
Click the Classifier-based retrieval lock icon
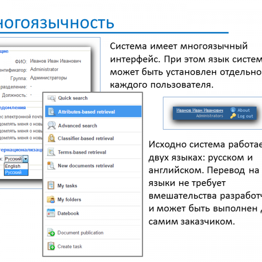pos(52,139)
